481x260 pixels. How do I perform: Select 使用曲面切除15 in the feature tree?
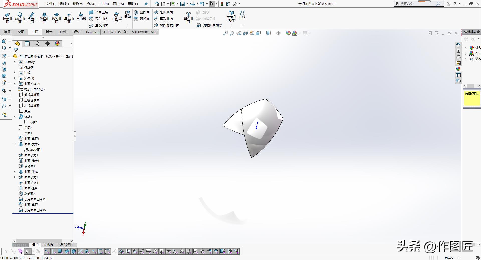pos(35,210)
